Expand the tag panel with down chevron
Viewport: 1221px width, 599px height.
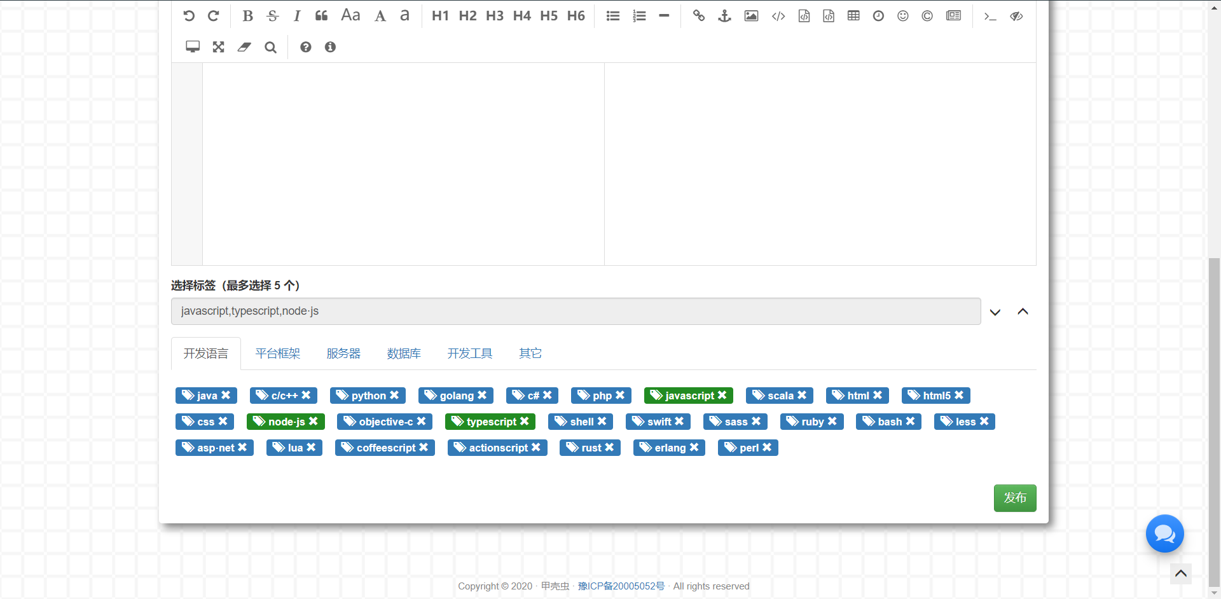click(995, 312)
